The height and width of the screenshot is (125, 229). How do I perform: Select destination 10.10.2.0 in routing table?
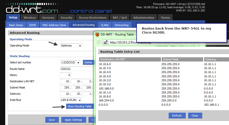pyautogui.click(x=105, y=80)
